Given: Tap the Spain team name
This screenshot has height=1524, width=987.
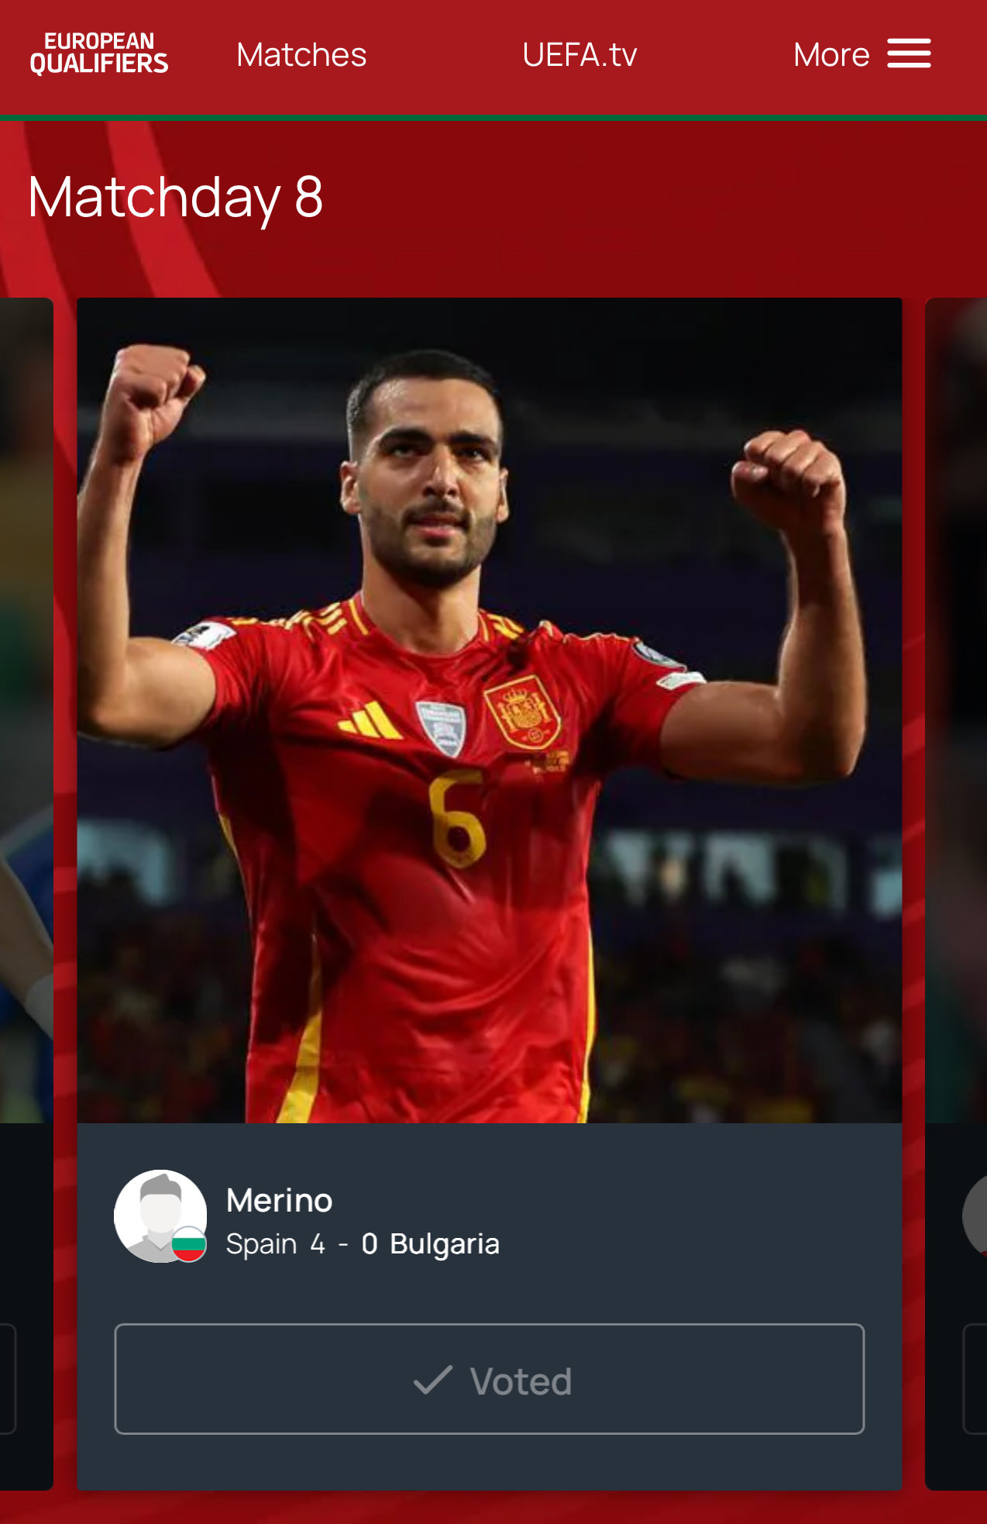Looking at the screenshot, I should pyautogui.click(x=261, y=1244).
